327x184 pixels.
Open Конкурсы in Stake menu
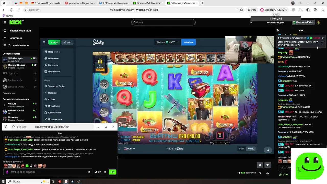(x=51, y=65)
